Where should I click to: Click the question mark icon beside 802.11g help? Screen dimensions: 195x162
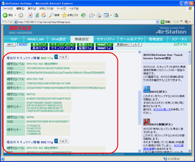[x=56, y=141]
